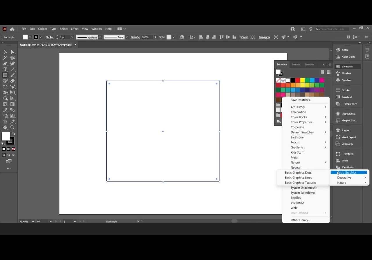
Task: Click the Stroke label link
Action: tap(49, 37)
